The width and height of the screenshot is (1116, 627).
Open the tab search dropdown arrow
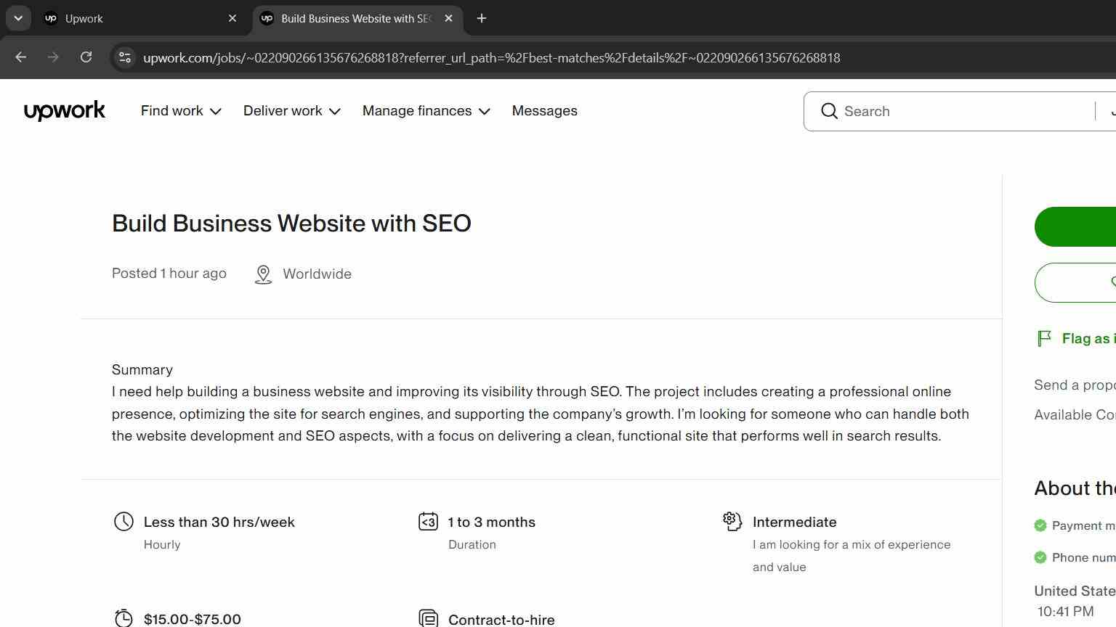(x=18, y=18)
